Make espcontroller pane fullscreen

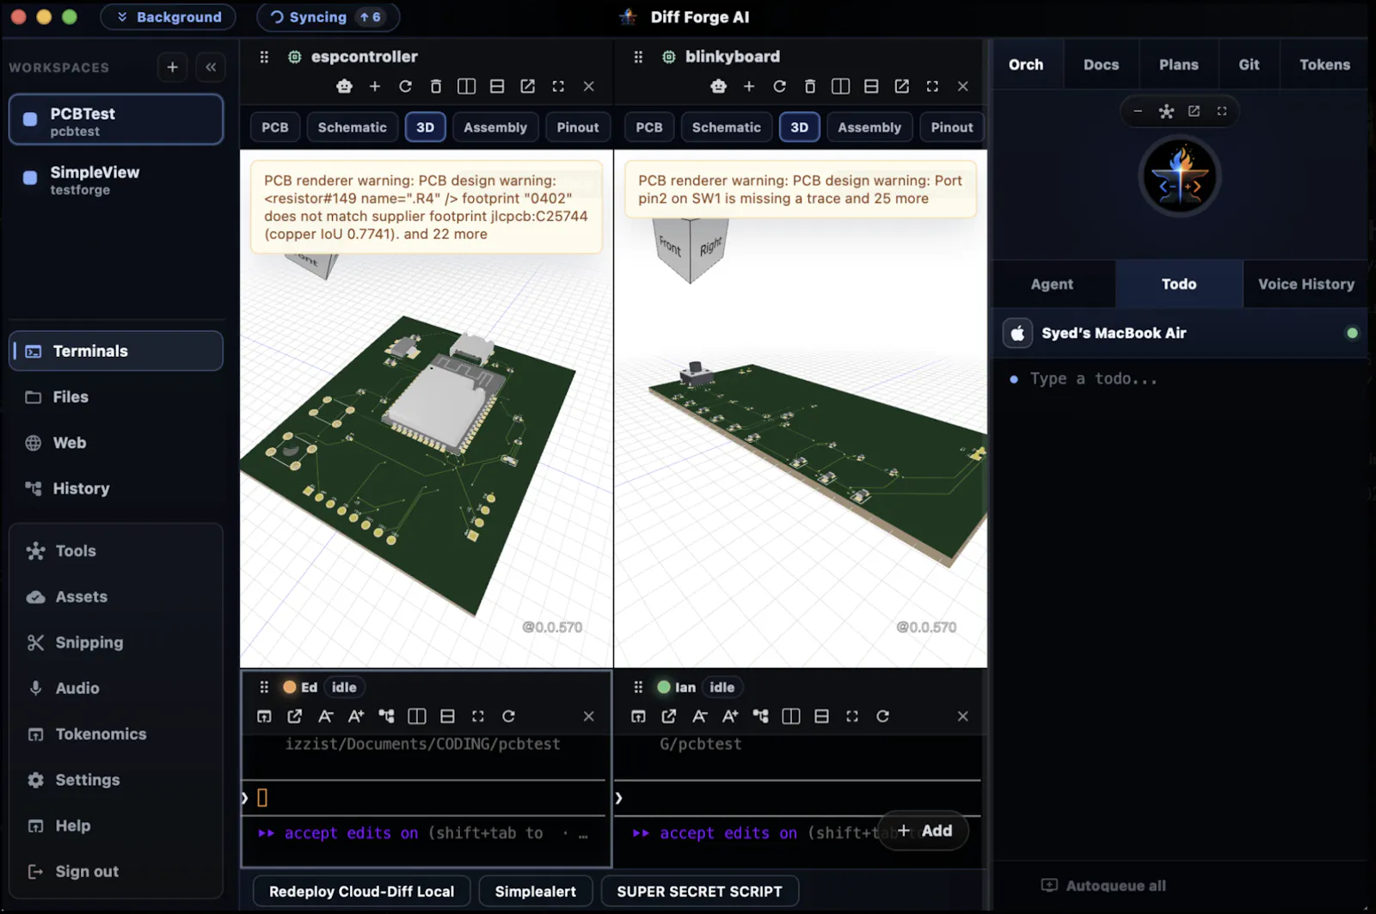558,86
